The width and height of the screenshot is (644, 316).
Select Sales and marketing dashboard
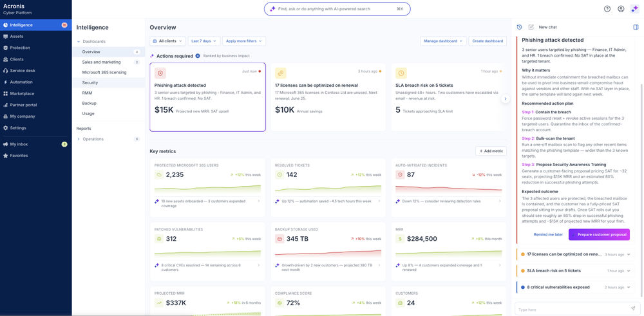coord(108,62)
